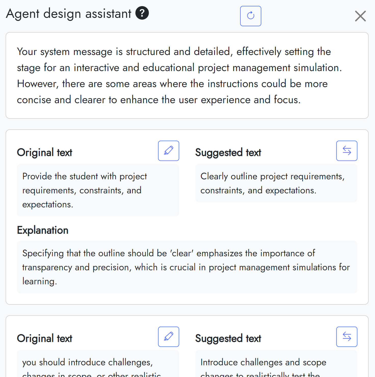Click the second card's 'Suggested text' heading

click(x=228, y=339)
